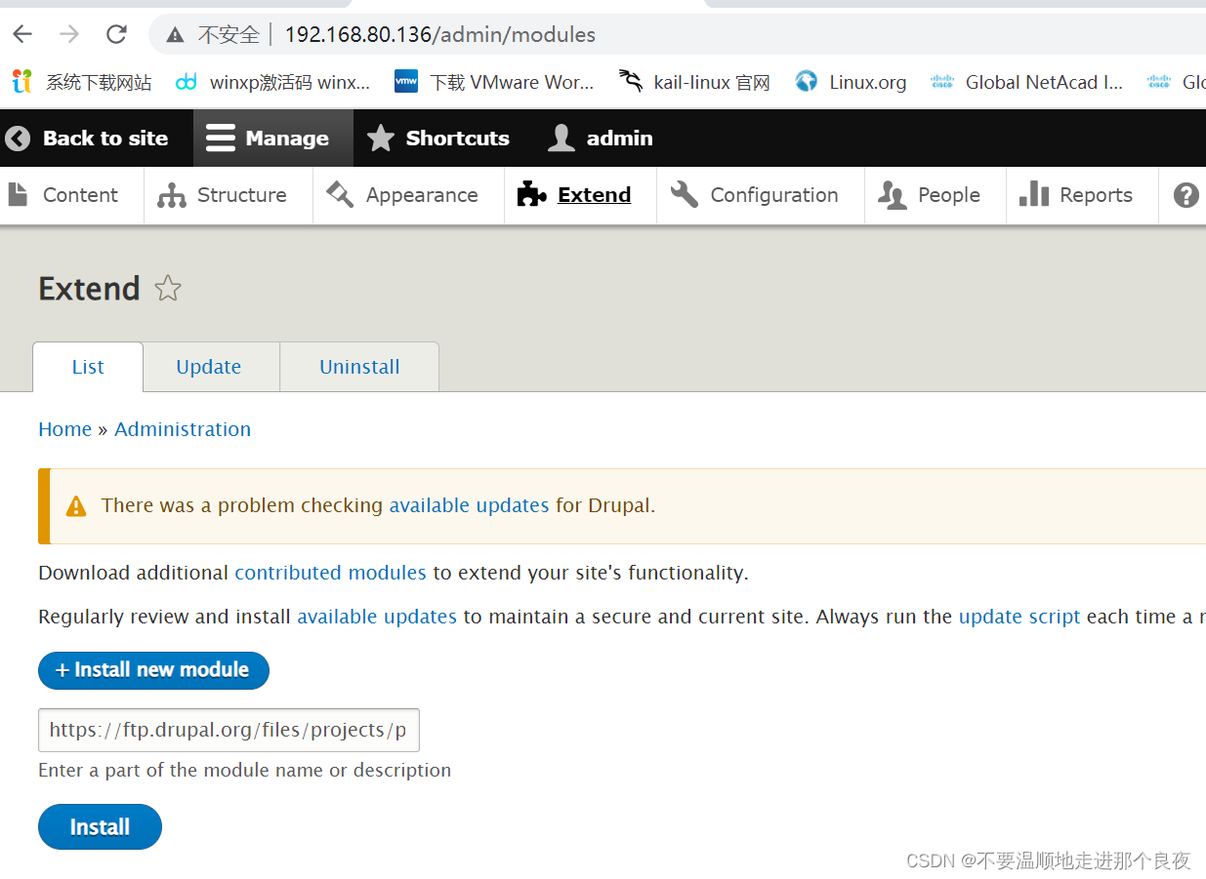Click the Help question mark icon

(1185, 195)
